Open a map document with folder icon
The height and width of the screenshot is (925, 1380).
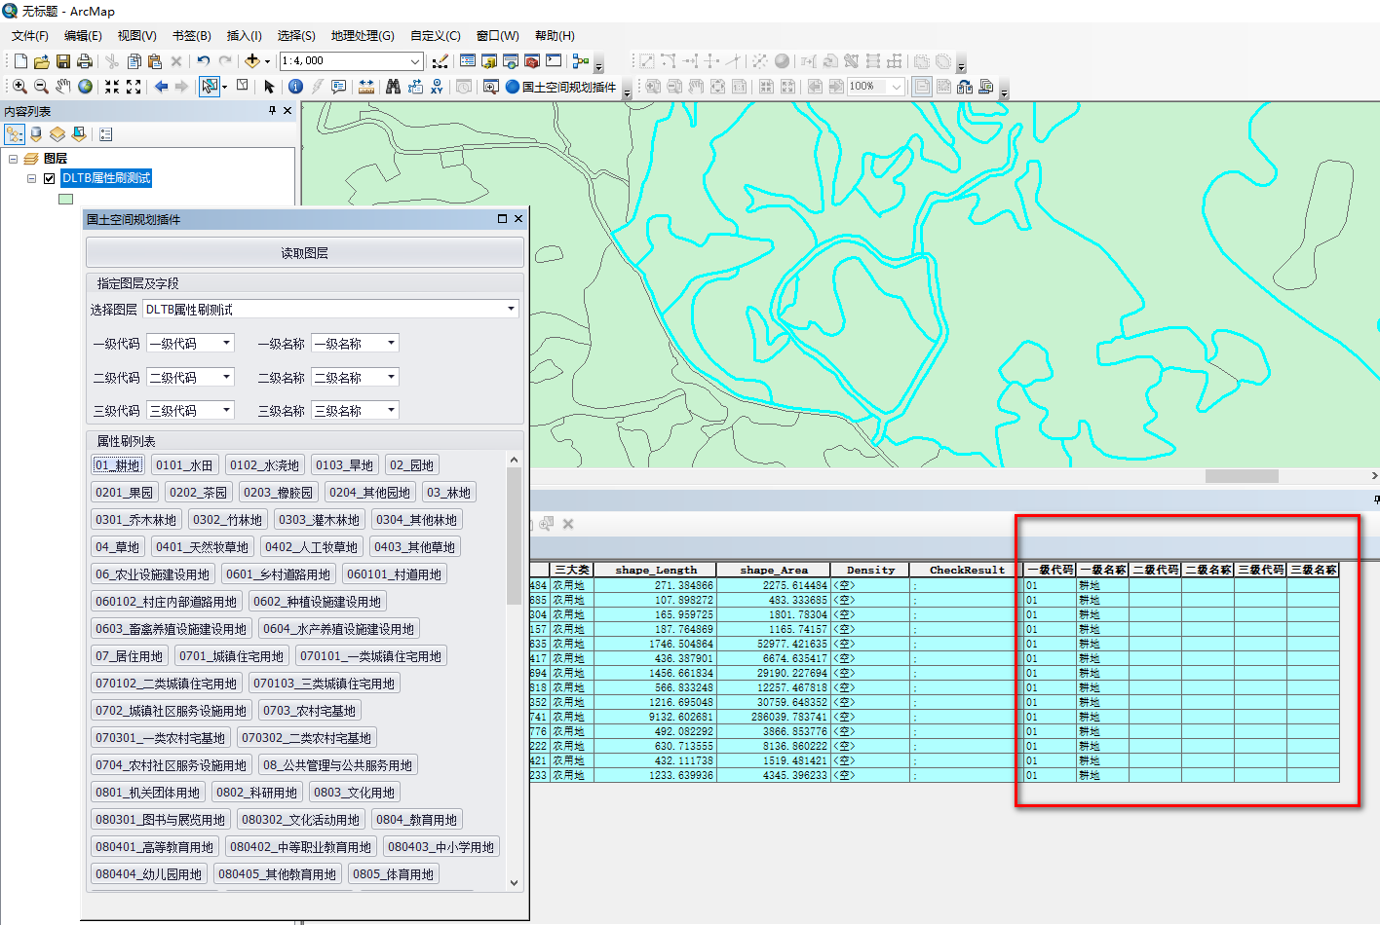(42, 61)
